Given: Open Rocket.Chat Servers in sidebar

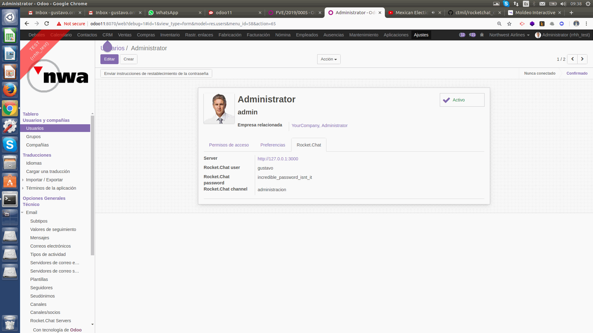Looking at the screenshot, I should [x=50, y=321].
